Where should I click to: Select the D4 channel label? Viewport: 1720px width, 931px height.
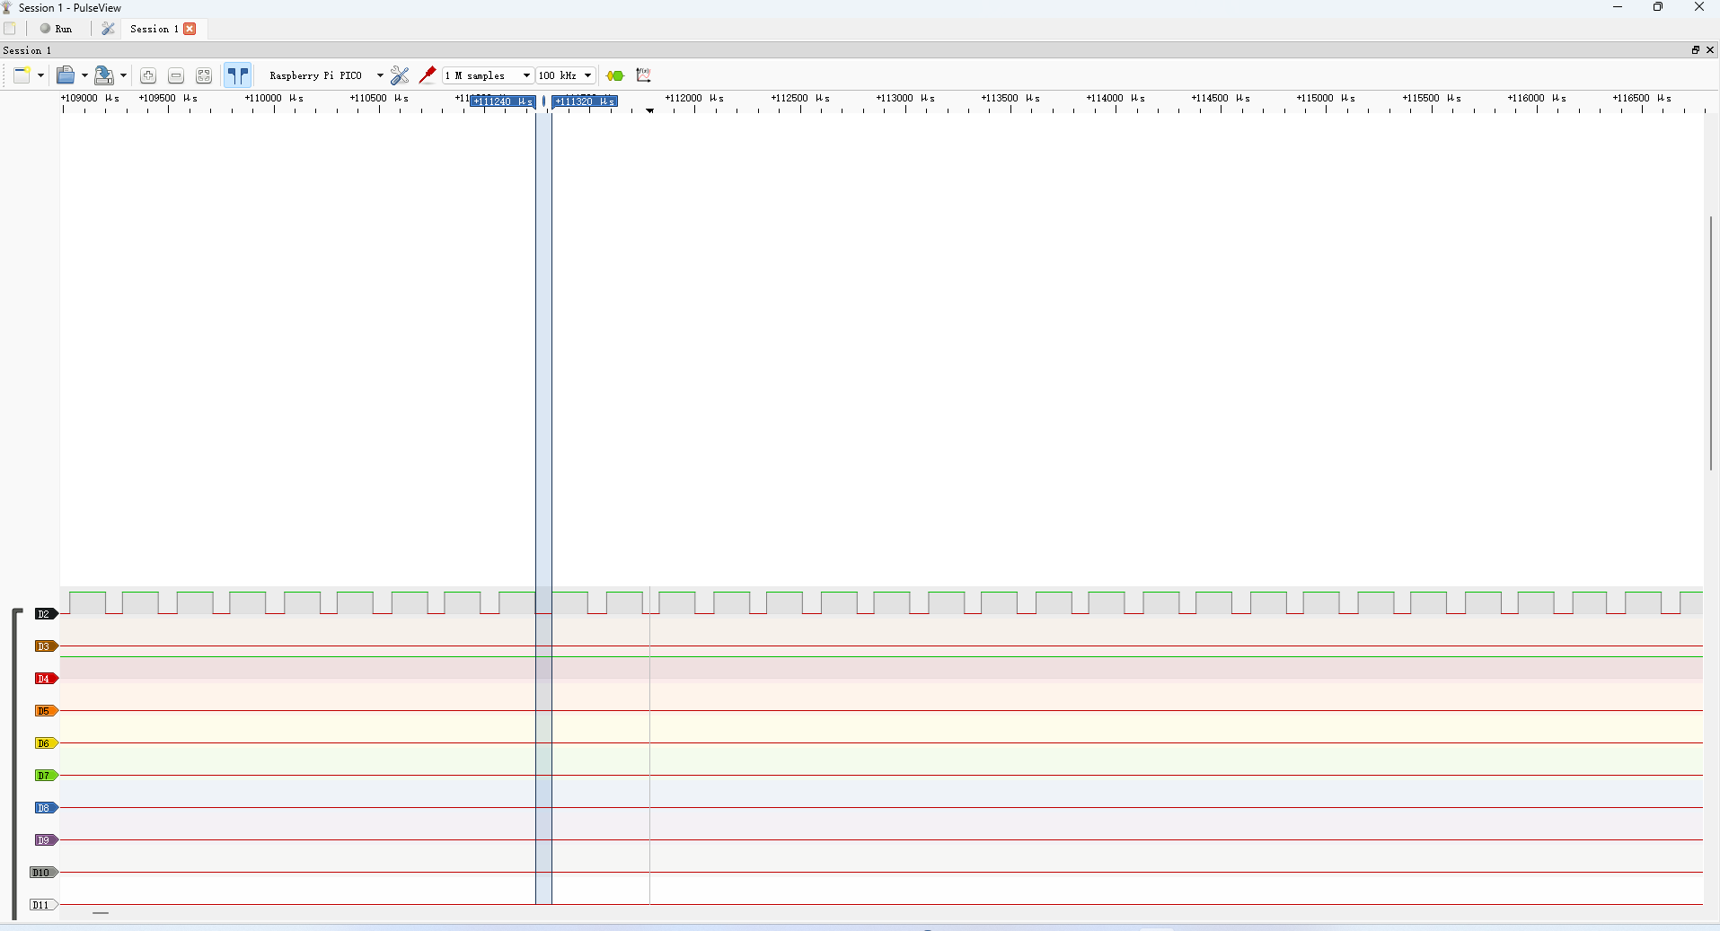point(46,679)
